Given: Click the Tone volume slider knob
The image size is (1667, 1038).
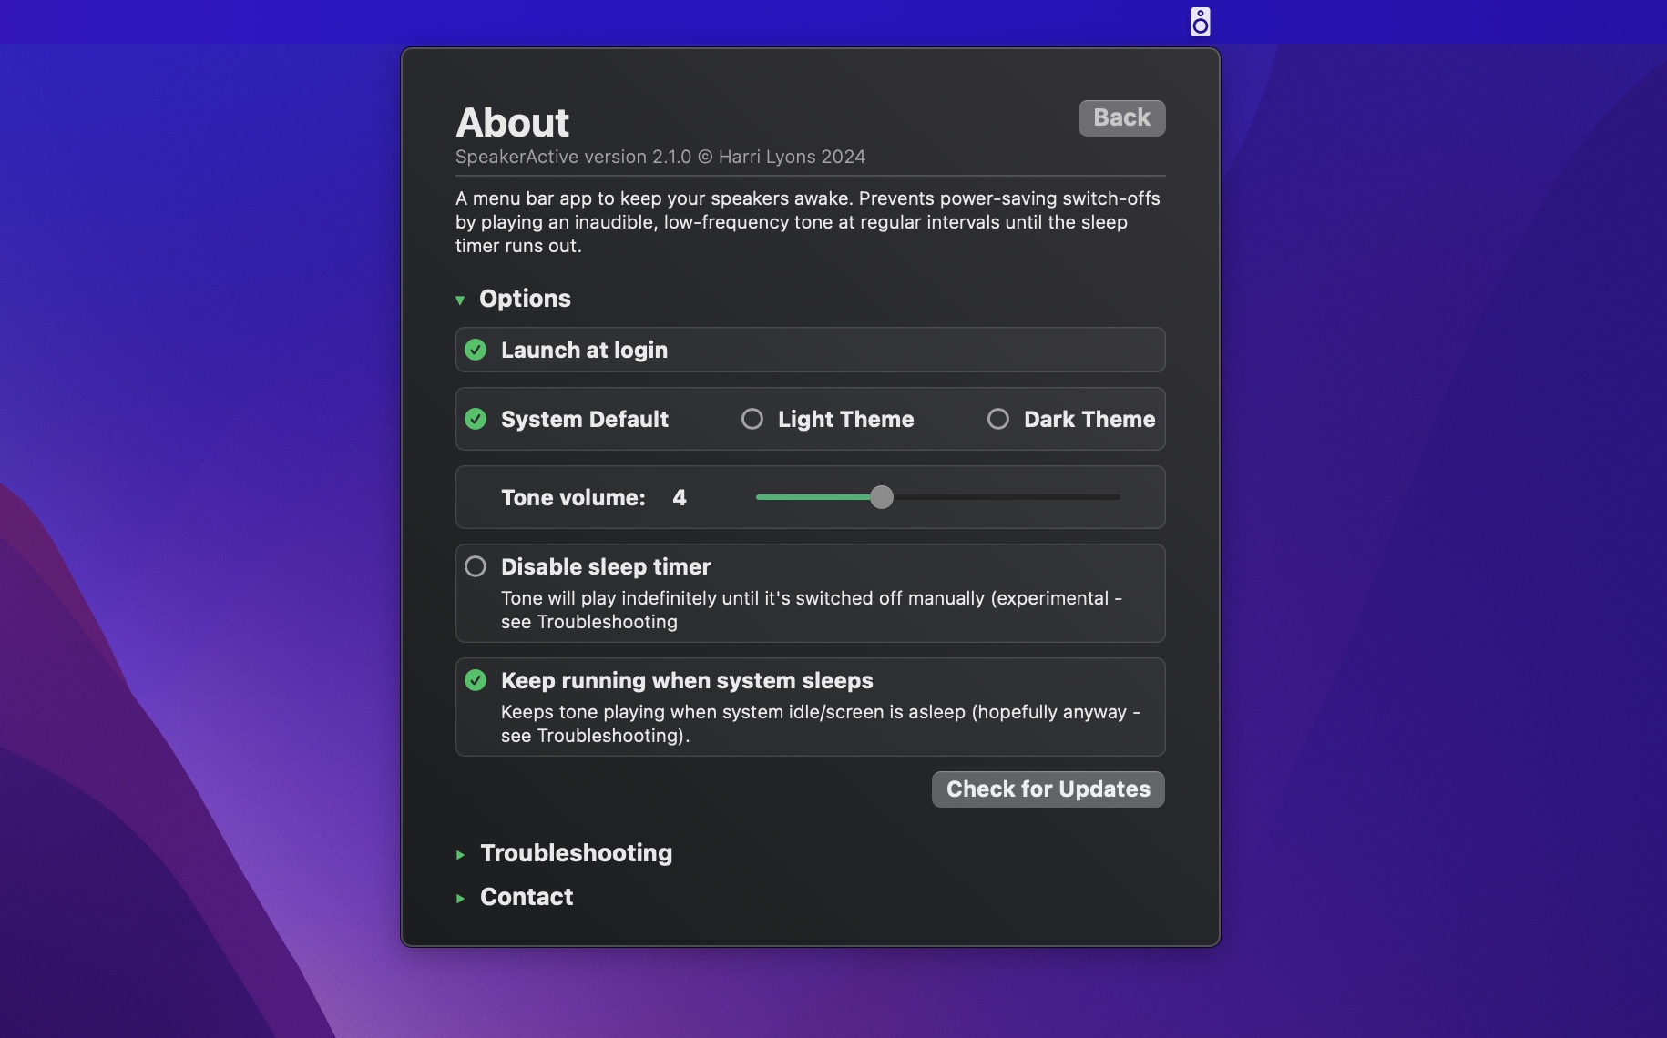Looking at the screenshot, I should tap(881, 497).
